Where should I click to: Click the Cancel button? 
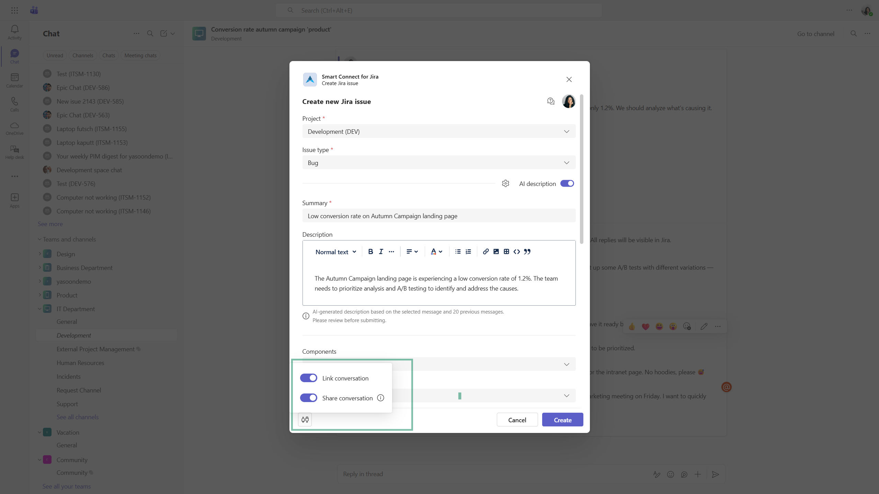click(517, 420)
